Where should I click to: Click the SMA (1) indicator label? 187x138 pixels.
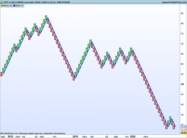[19, 6]
